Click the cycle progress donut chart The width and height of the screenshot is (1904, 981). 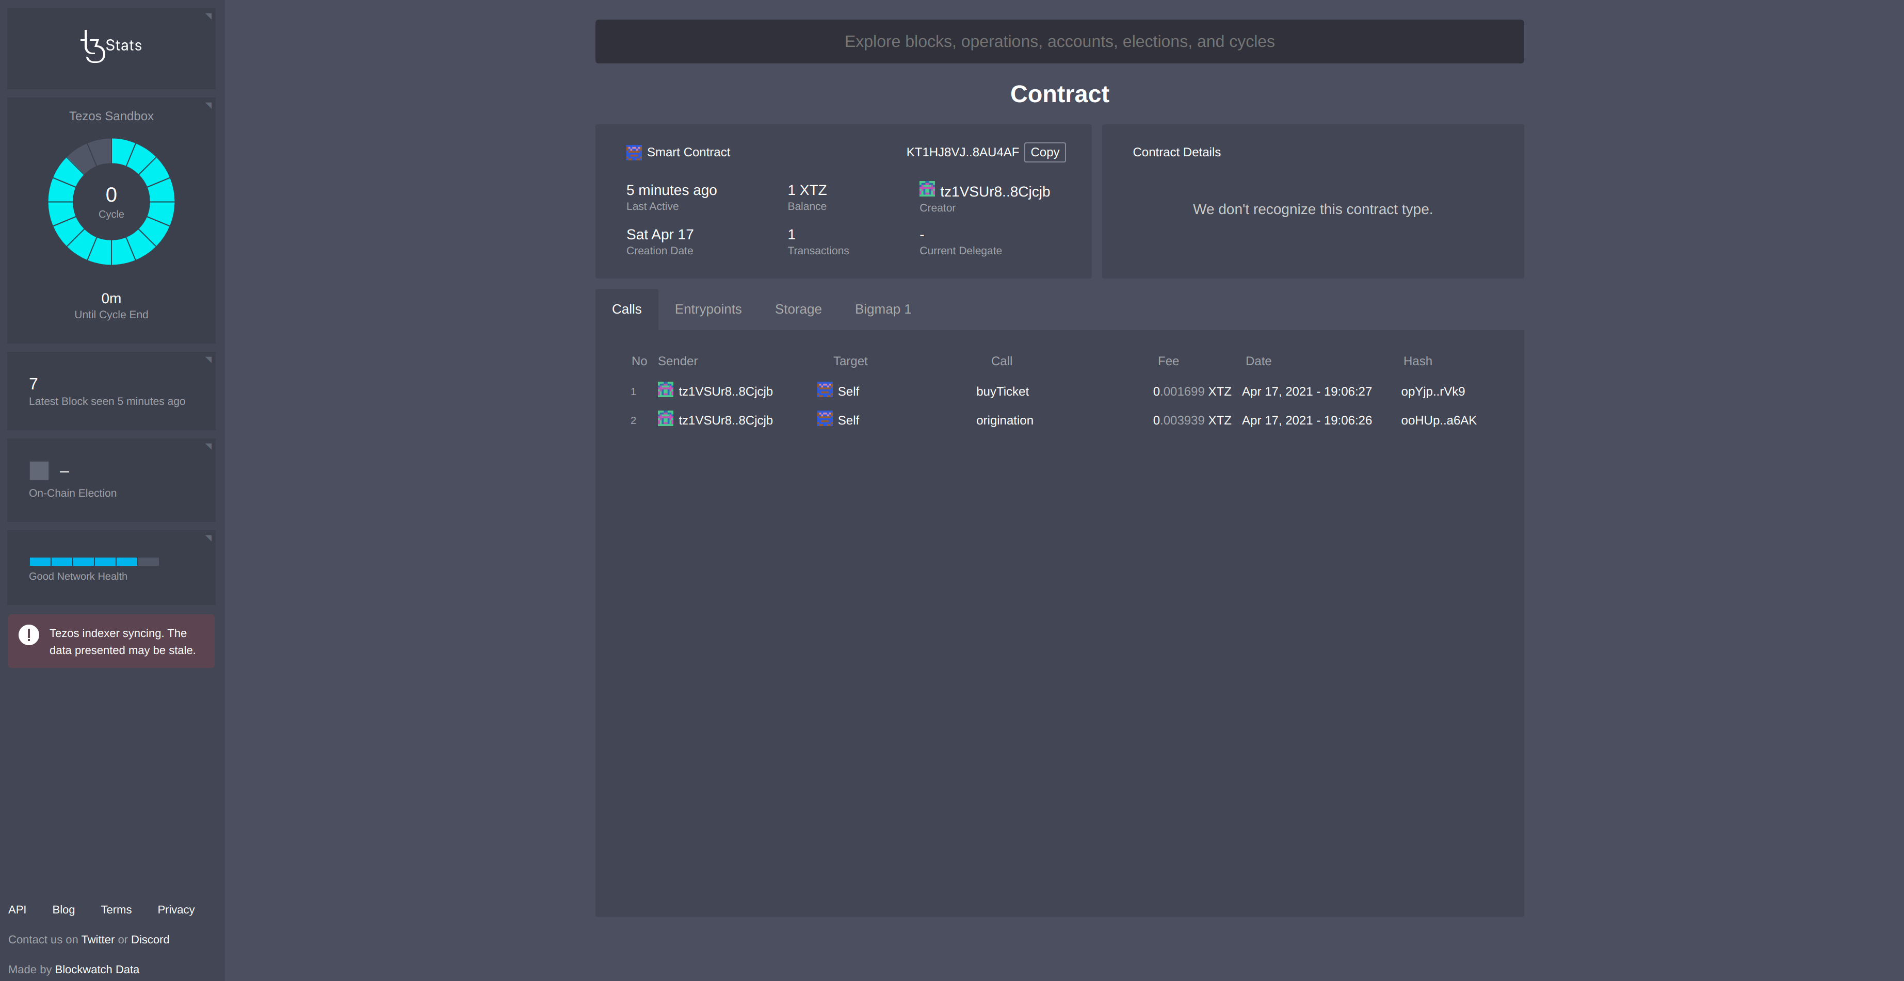point(111,201)
